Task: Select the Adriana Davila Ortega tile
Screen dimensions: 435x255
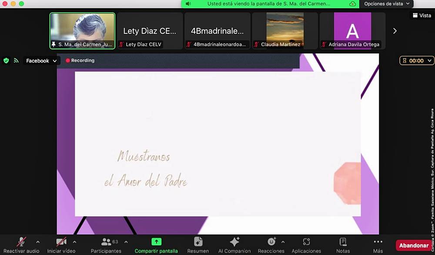Action: click(352, 31)
